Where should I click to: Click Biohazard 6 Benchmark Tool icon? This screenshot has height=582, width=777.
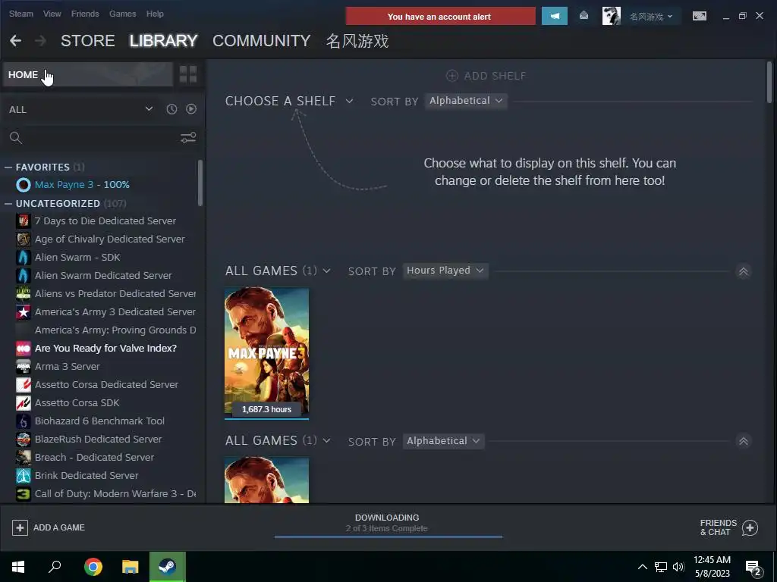point(24,421)
